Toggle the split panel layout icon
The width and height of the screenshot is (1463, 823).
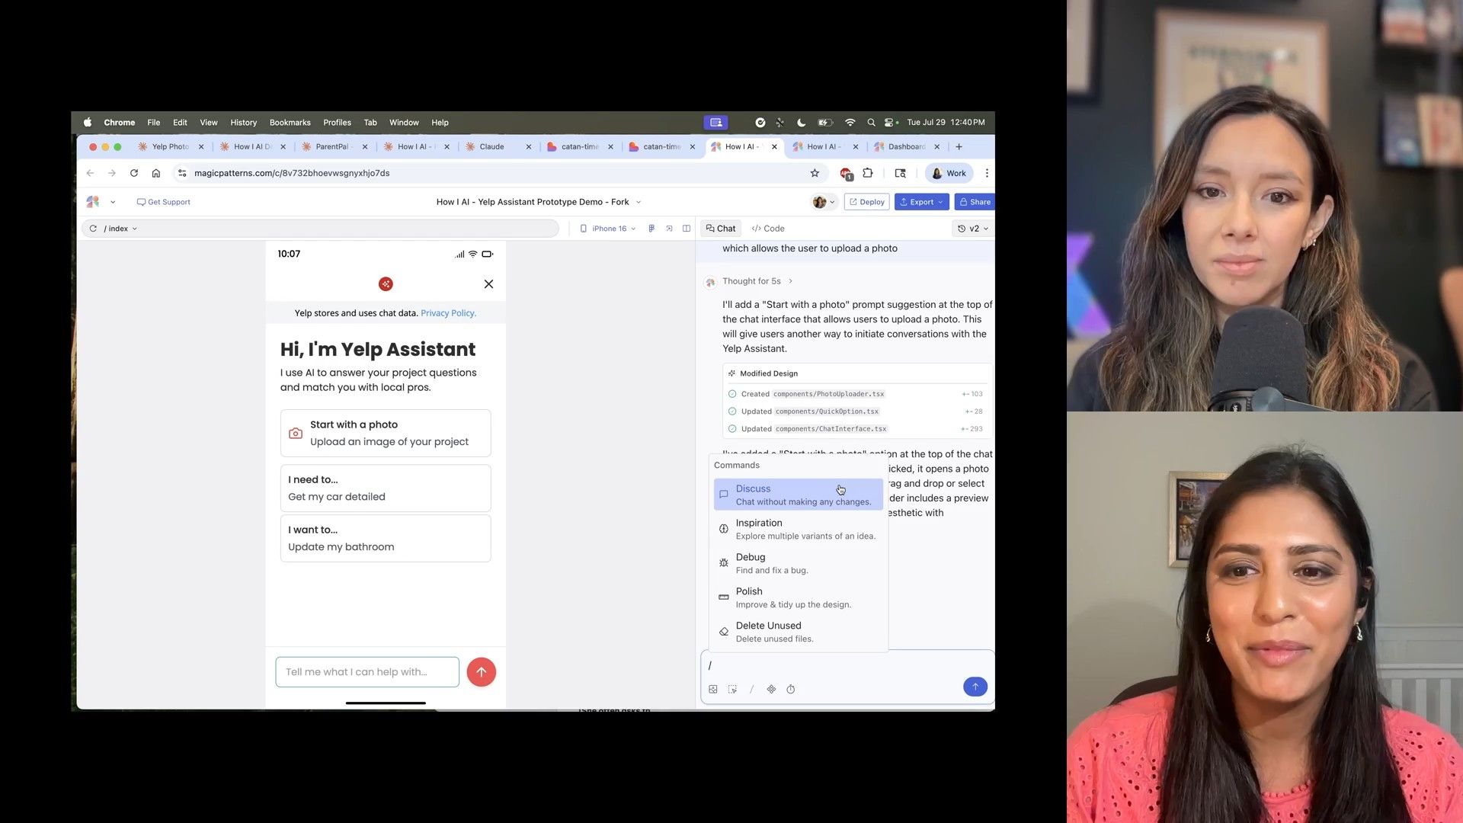687,229
